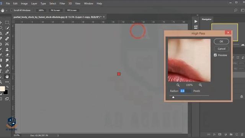Open the View menu
Screen dimensions: 245x138
78,3
